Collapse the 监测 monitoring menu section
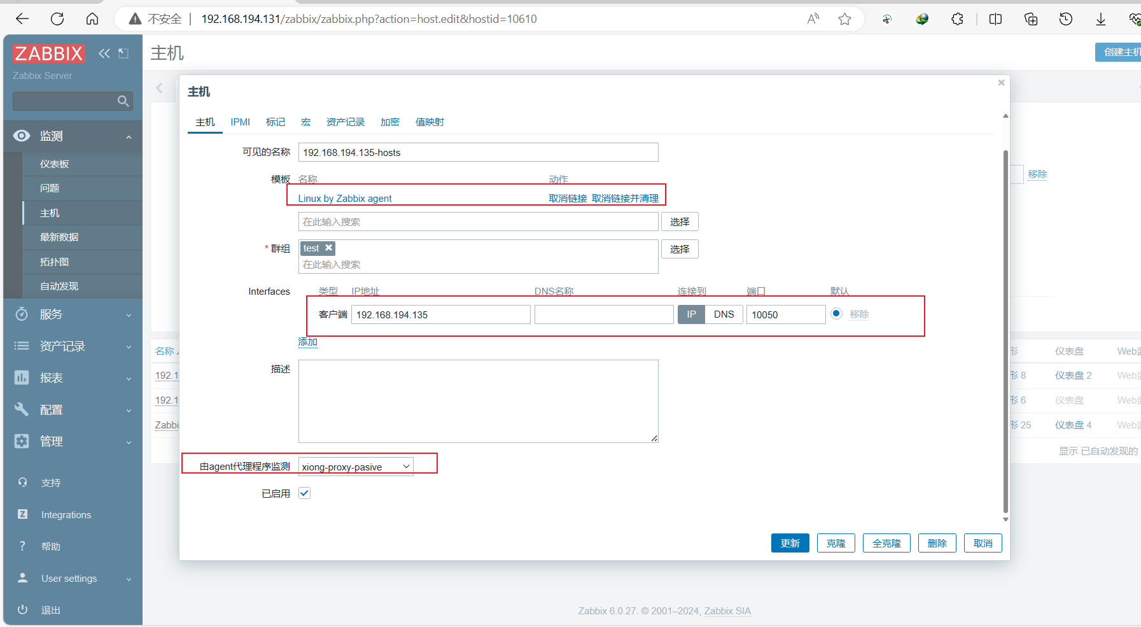This screenshot has height=627, width=1141. pos(73,136)
